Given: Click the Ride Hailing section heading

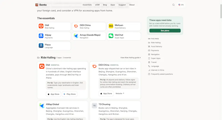Looking at the screenshot, I should [48, 58].
